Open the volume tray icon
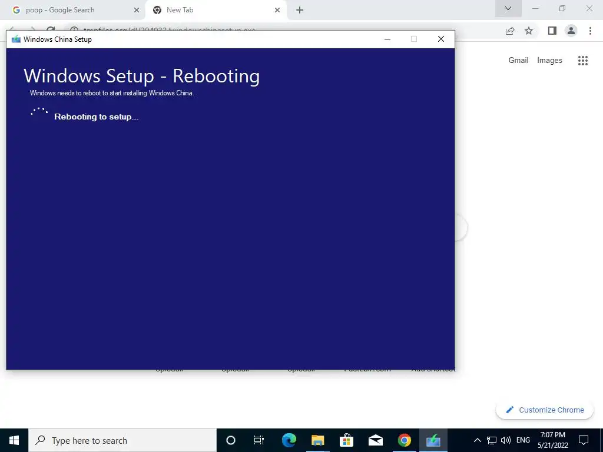This screenshot has height=452, width=603. (506, 440)
